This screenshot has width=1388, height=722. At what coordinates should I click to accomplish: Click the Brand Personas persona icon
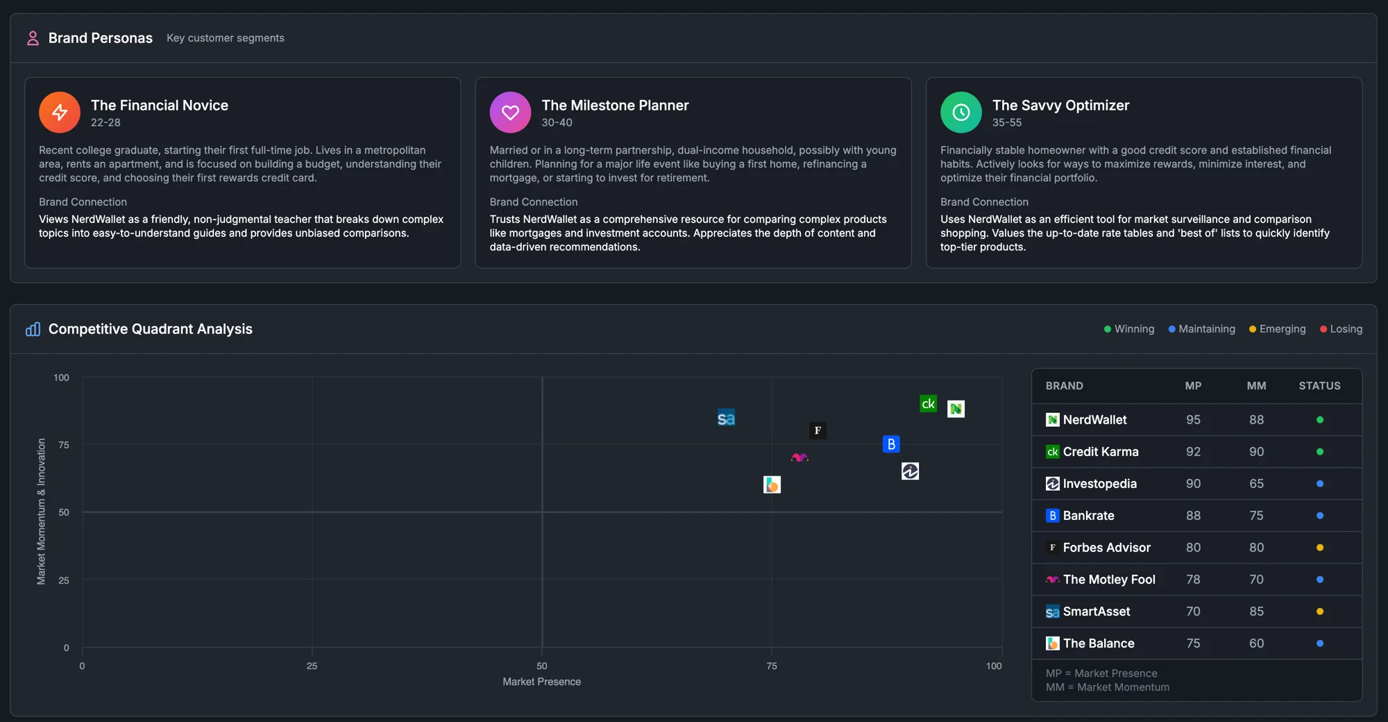pyautogui.click(x=32, y=38)
